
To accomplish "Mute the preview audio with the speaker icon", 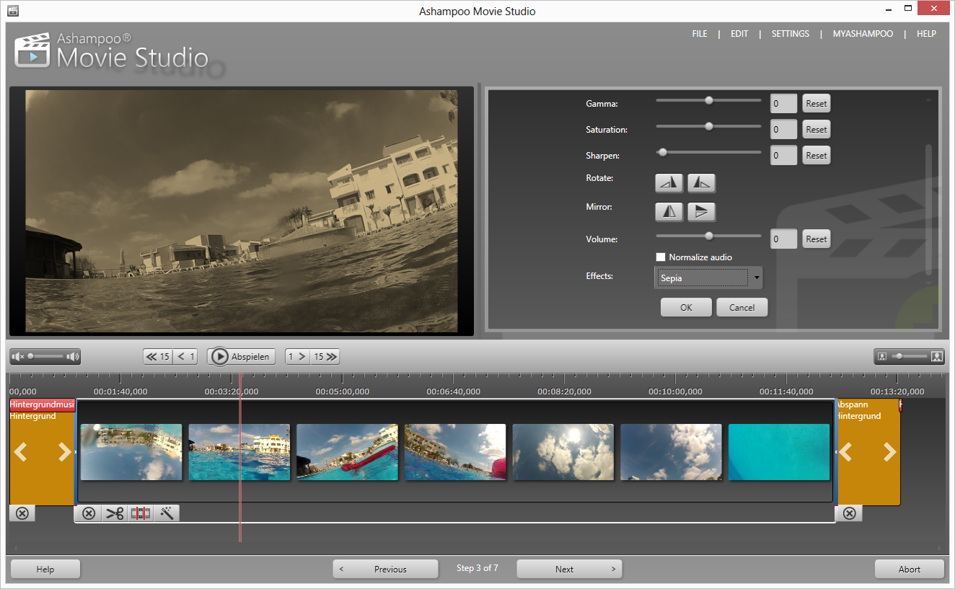I will [x=17, y=356].
